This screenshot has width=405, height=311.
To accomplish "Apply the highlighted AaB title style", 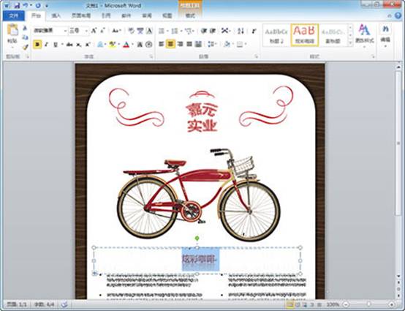I will point(305,35).
